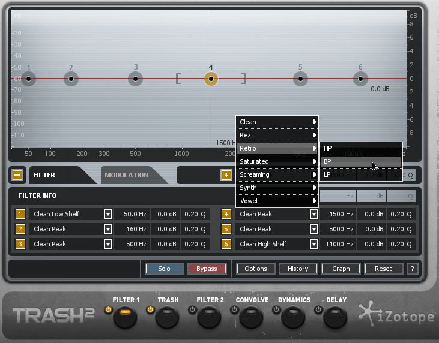Expand the Saturated filter submenu

click(x=277, y=161)
